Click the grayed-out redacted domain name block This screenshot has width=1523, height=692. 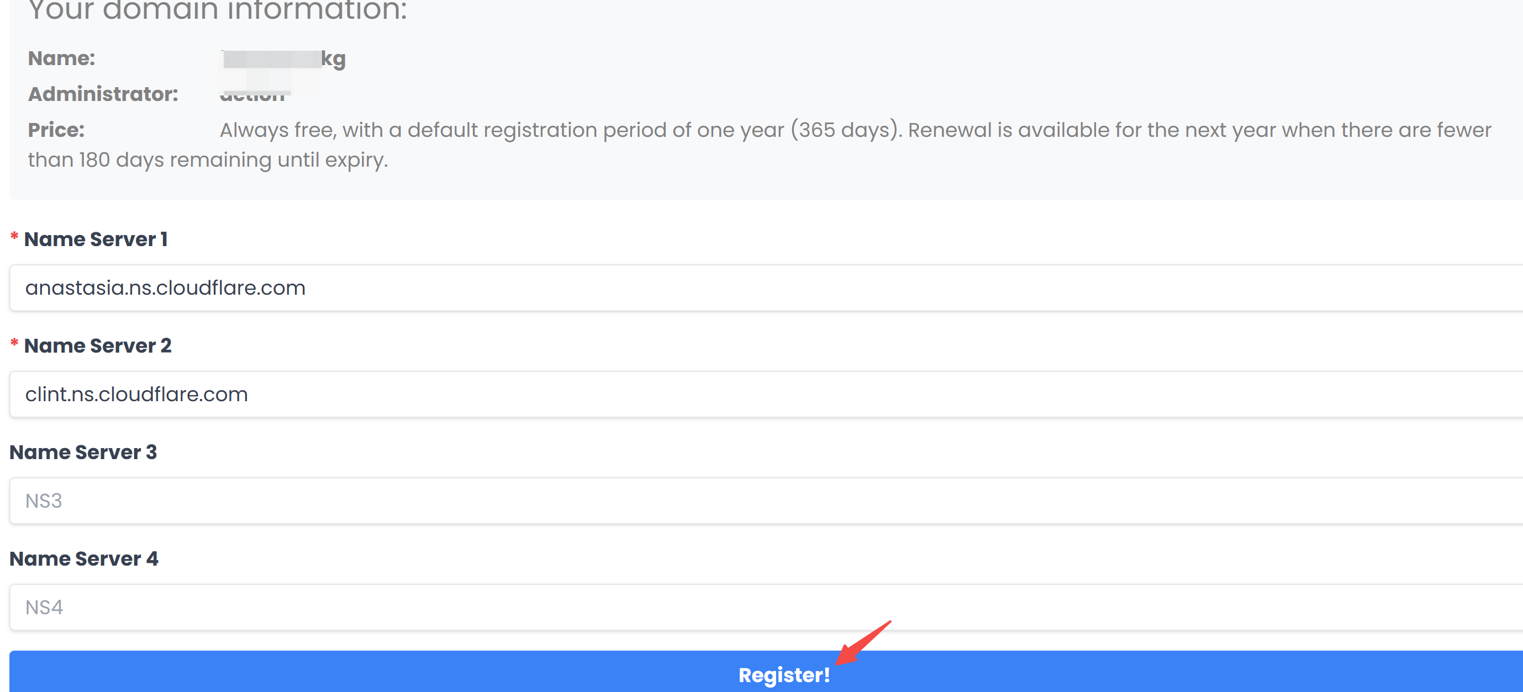point(271,59)
